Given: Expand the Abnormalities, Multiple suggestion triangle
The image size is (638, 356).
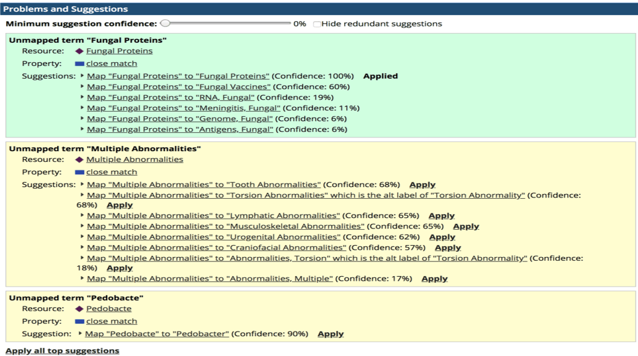Looking at the screenshot, I should [x=82, y=278].
